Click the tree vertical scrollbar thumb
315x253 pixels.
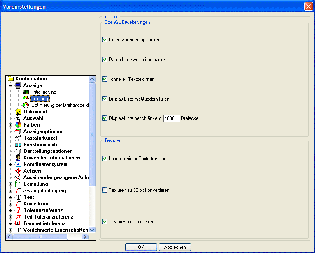[92, 135]
